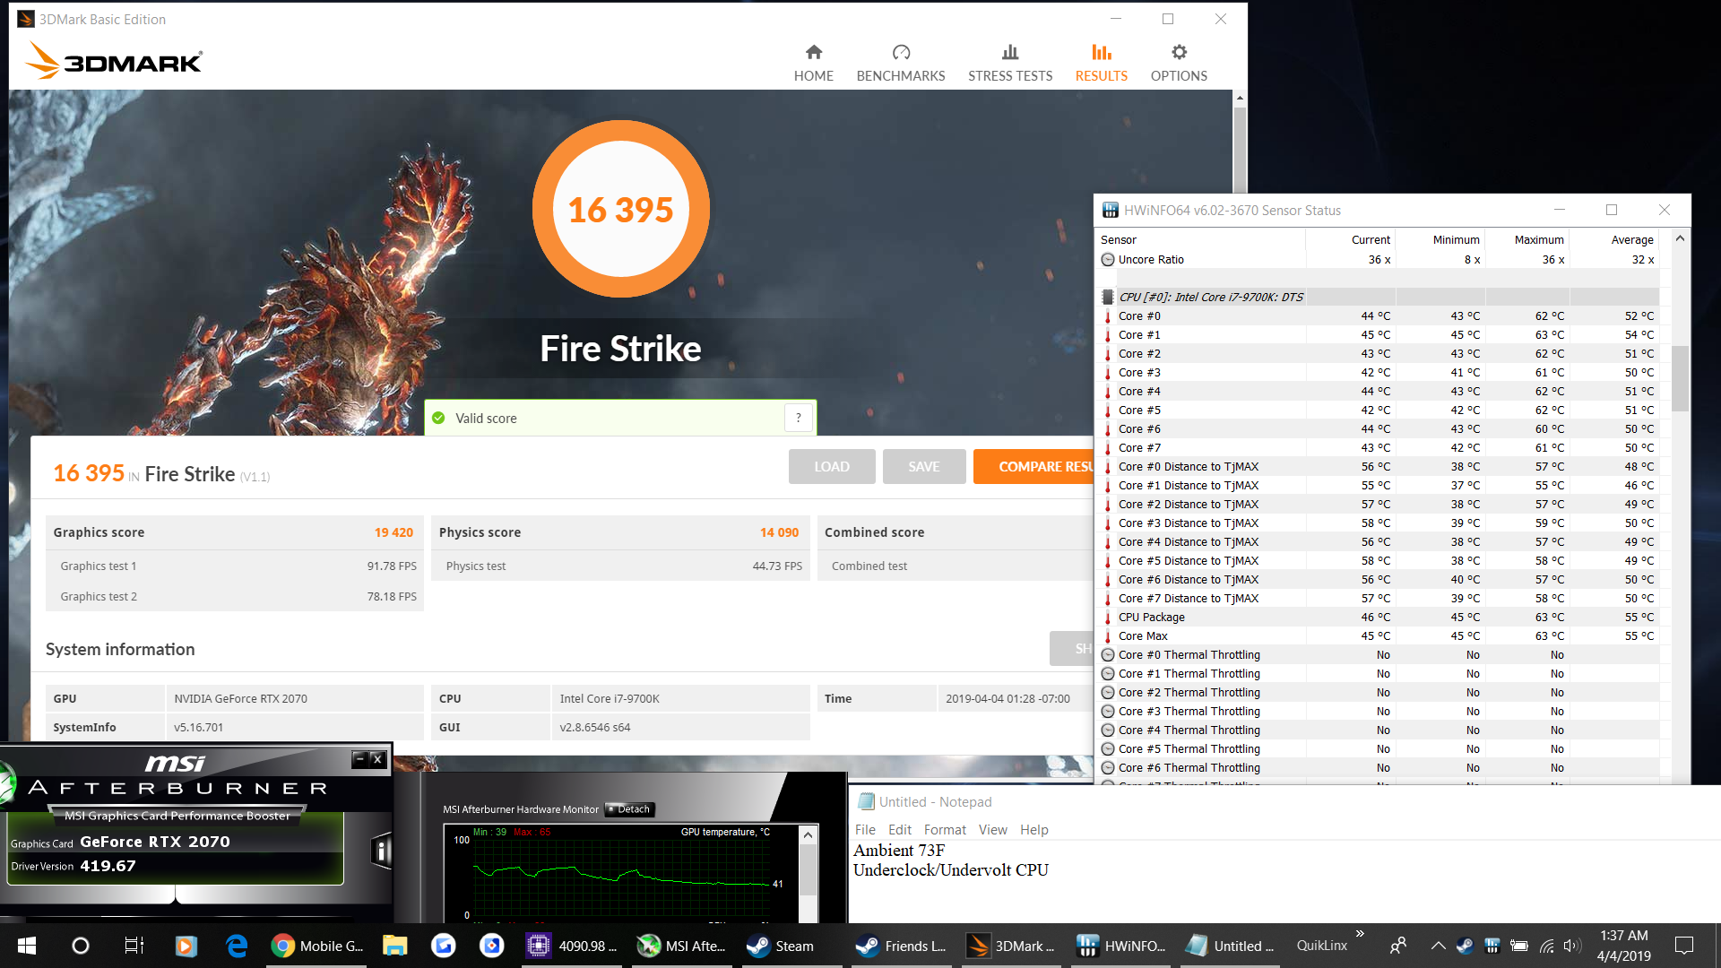This screenshot has width=1721, height=968.
Task: Click the Graphics score 19 420 value
Action: (393, 532)
